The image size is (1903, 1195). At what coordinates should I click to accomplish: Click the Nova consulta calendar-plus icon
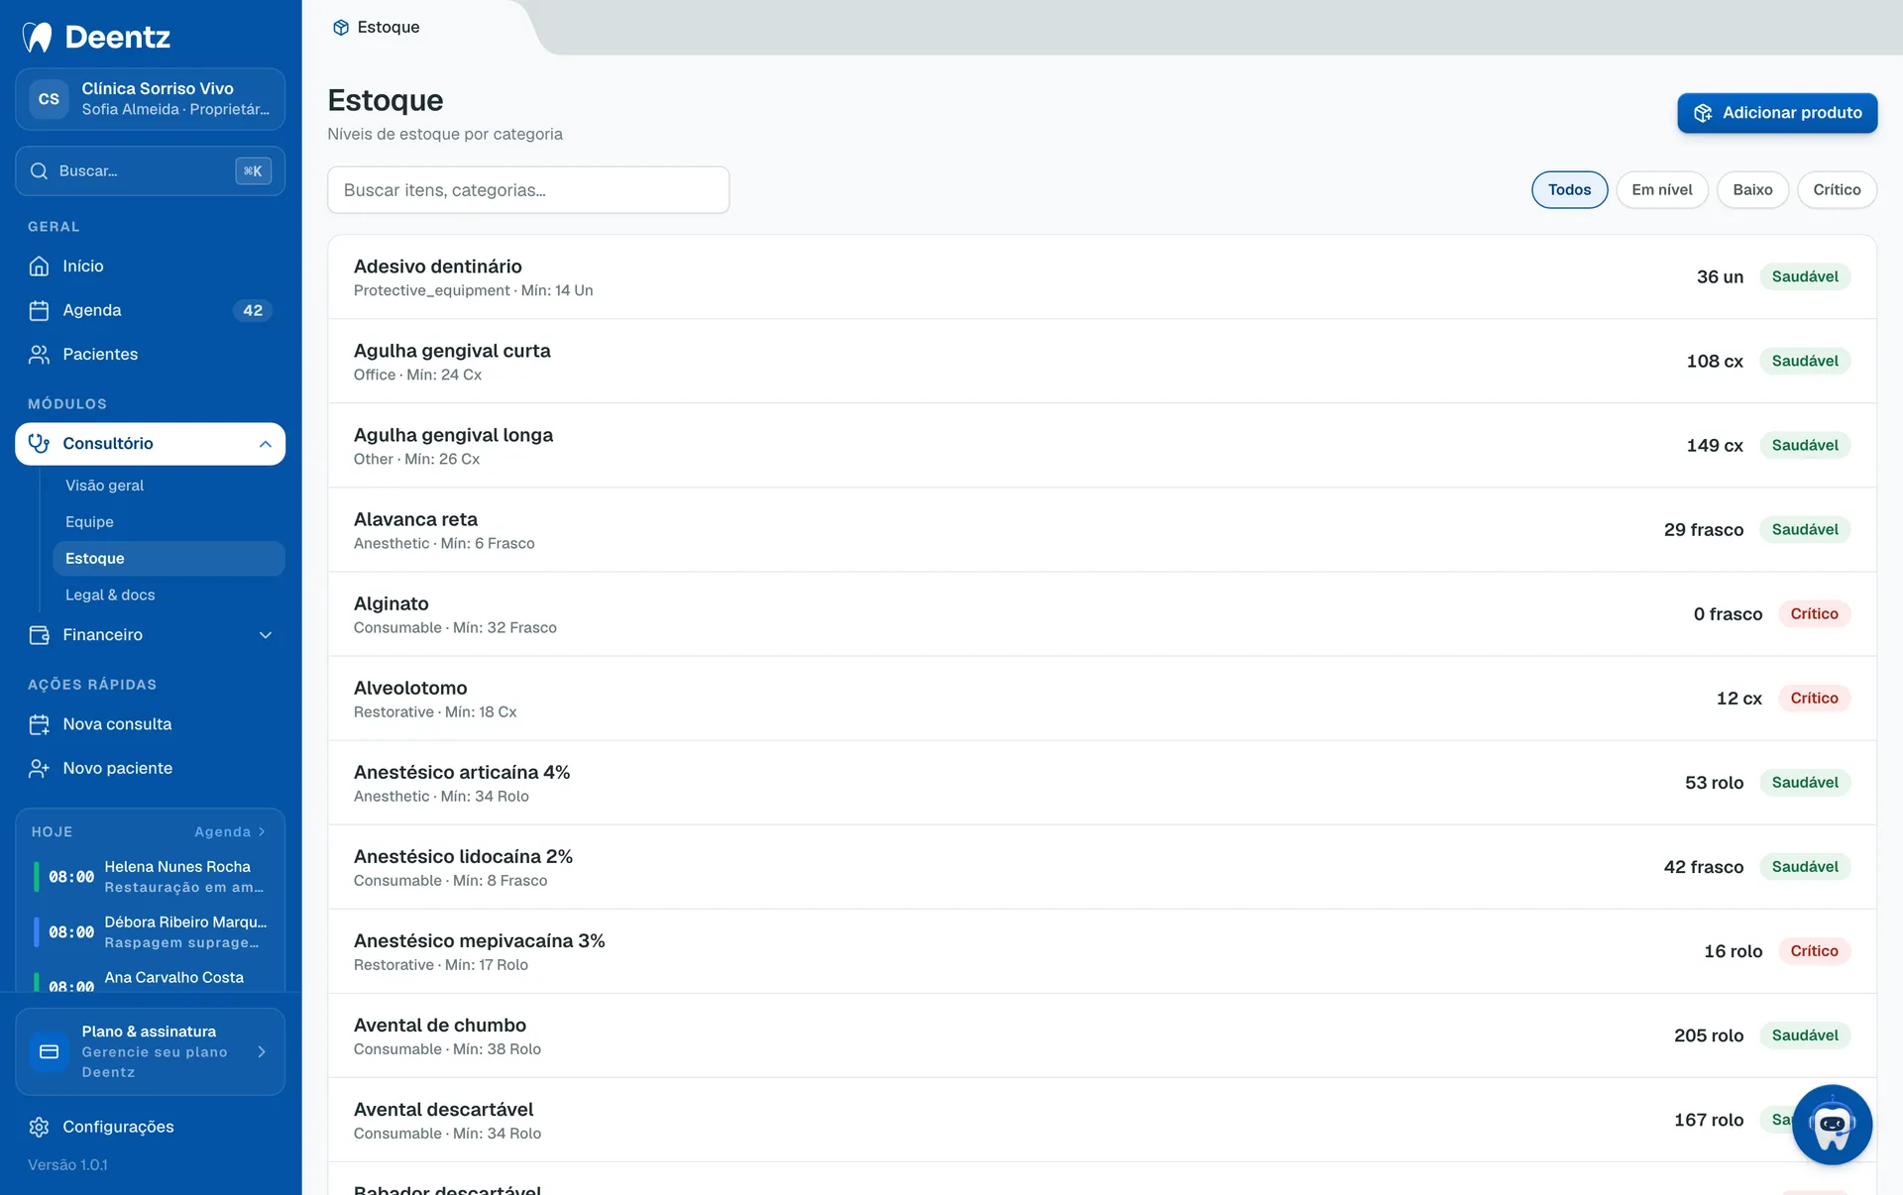tap(39, 724)
